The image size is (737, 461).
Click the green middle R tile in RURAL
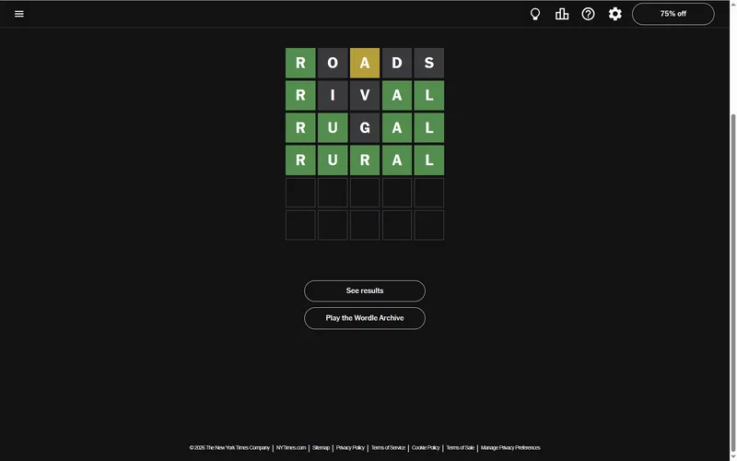(x=365, y=160)
